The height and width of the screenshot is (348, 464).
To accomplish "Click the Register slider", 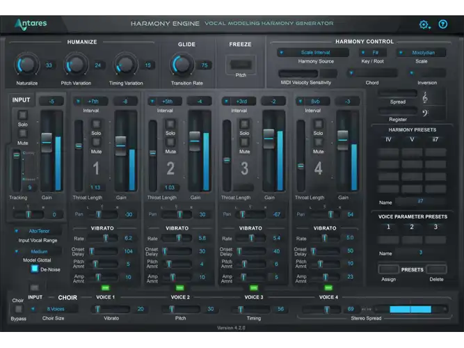I will [x=397, y=111].
